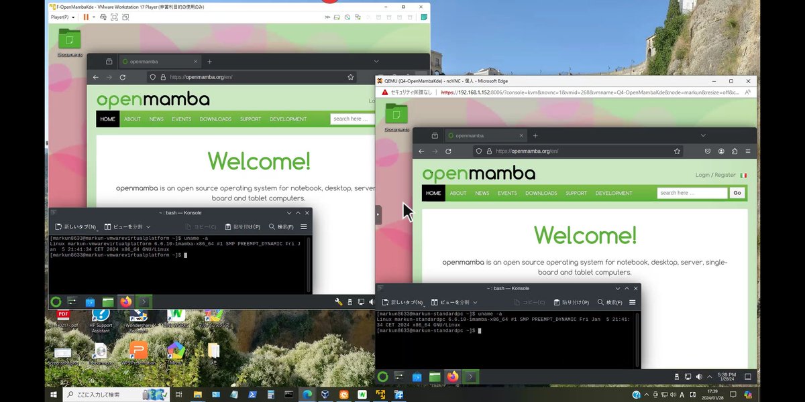Pause the VM with VMware pause button

click(86, 17)
